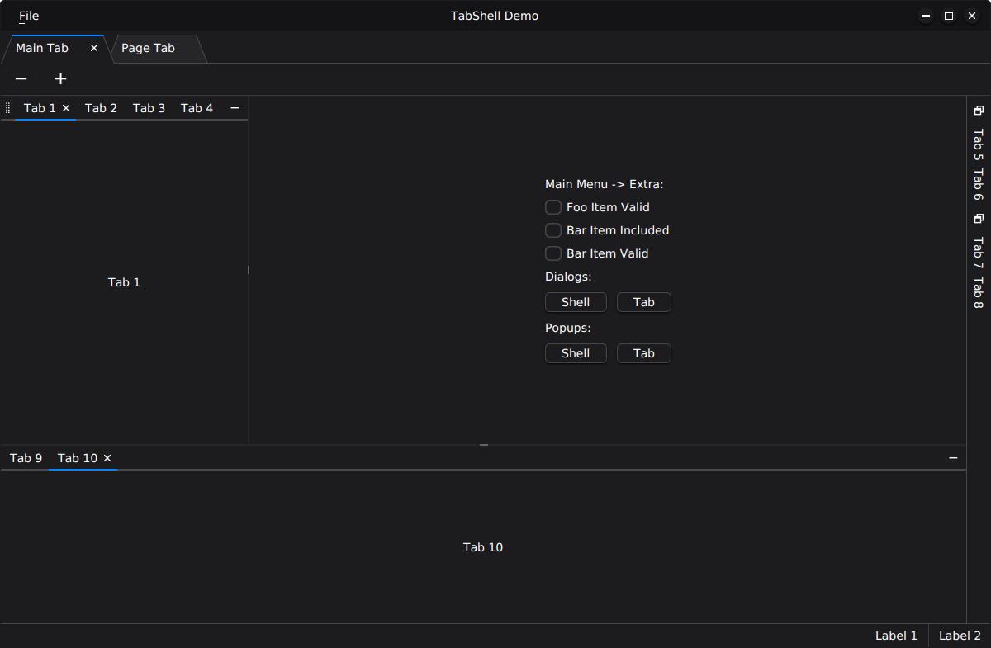This screenshot has width=991, height=648.
Task: Switch to Tab 9 in bottom panel
Action: point(26,458)
